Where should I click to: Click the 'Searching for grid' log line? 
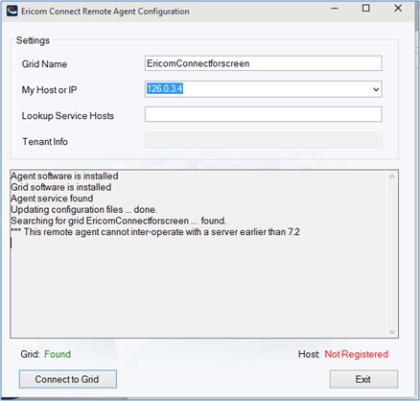[119, 221]
